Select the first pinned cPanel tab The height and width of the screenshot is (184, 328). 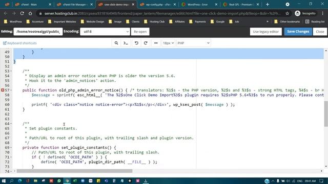pyautogui.click(x=7, y=5)
